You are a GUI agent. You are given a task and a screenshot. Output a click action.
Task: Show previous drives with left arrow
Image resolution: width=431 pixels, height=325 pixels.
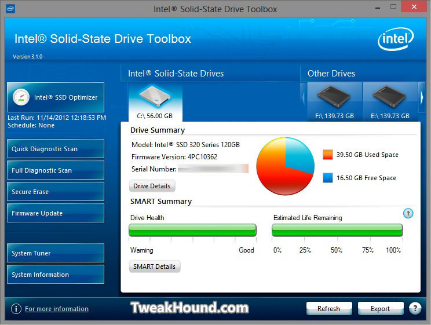304,97
